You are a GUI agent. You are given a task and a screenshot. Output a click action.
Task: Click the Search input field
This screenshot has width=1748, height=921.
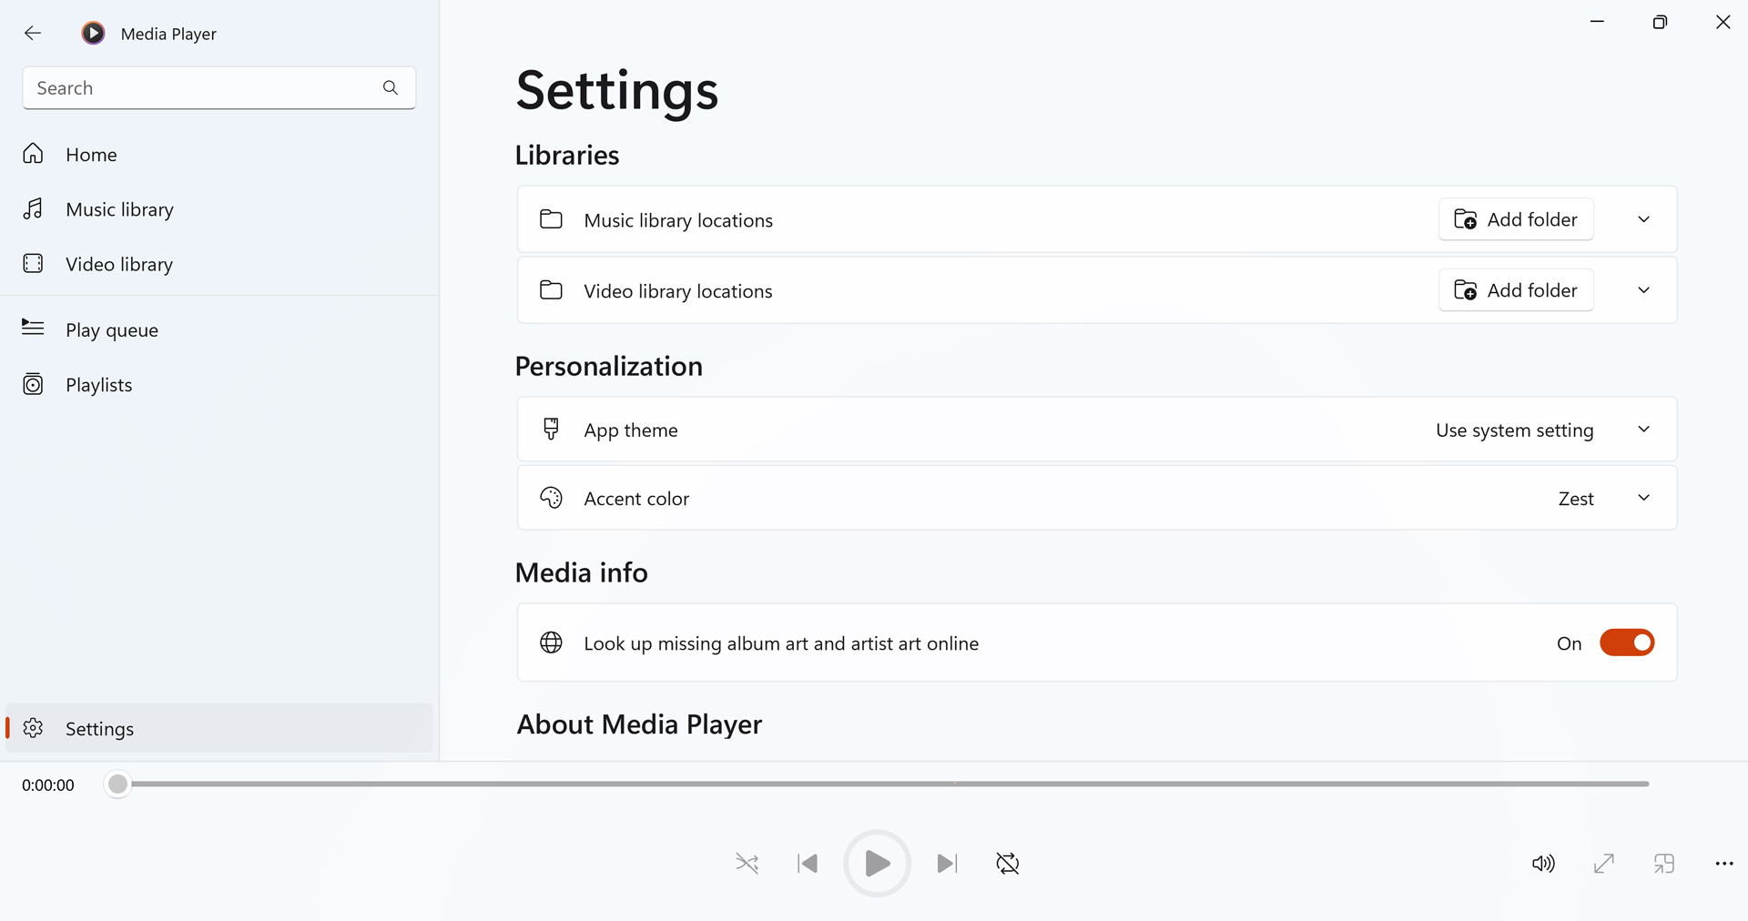(x=218, y=88)
